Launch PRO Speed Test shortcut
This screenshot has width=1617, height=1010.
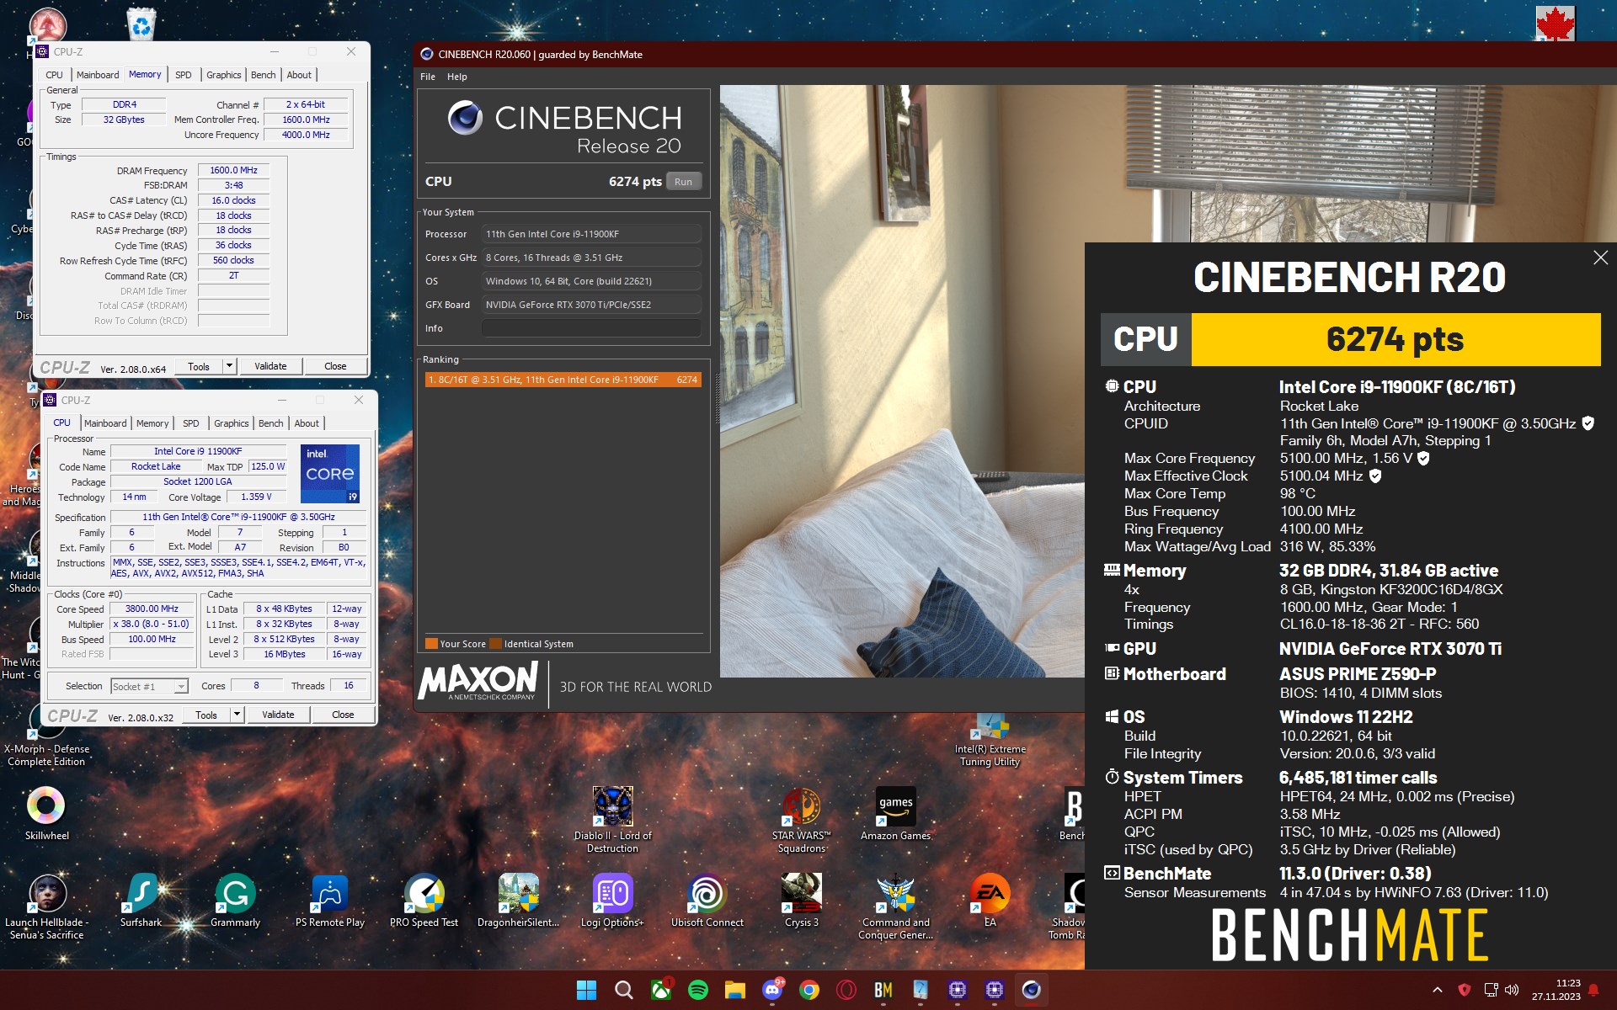(424, 901)
